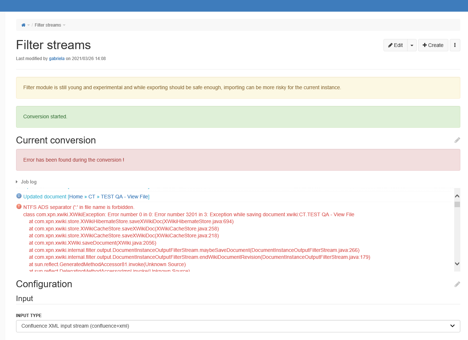468x340 pixels.
Task: Open the 'TEST QA - View File' document link
Action: point(124,197)
